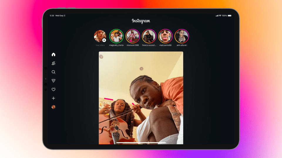282x158 pixels.
Task: Open Direct Messages paper plane icon
Action: [53, 81]
